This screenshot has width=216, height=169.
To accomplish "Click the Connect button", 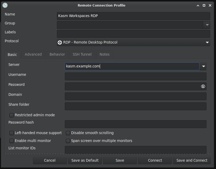I will pos(155,161).
